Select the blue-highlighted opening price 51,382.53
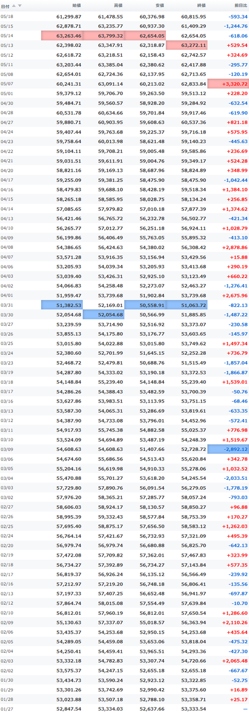This screenshot has width=249, height=713. [x=62, y=304]
